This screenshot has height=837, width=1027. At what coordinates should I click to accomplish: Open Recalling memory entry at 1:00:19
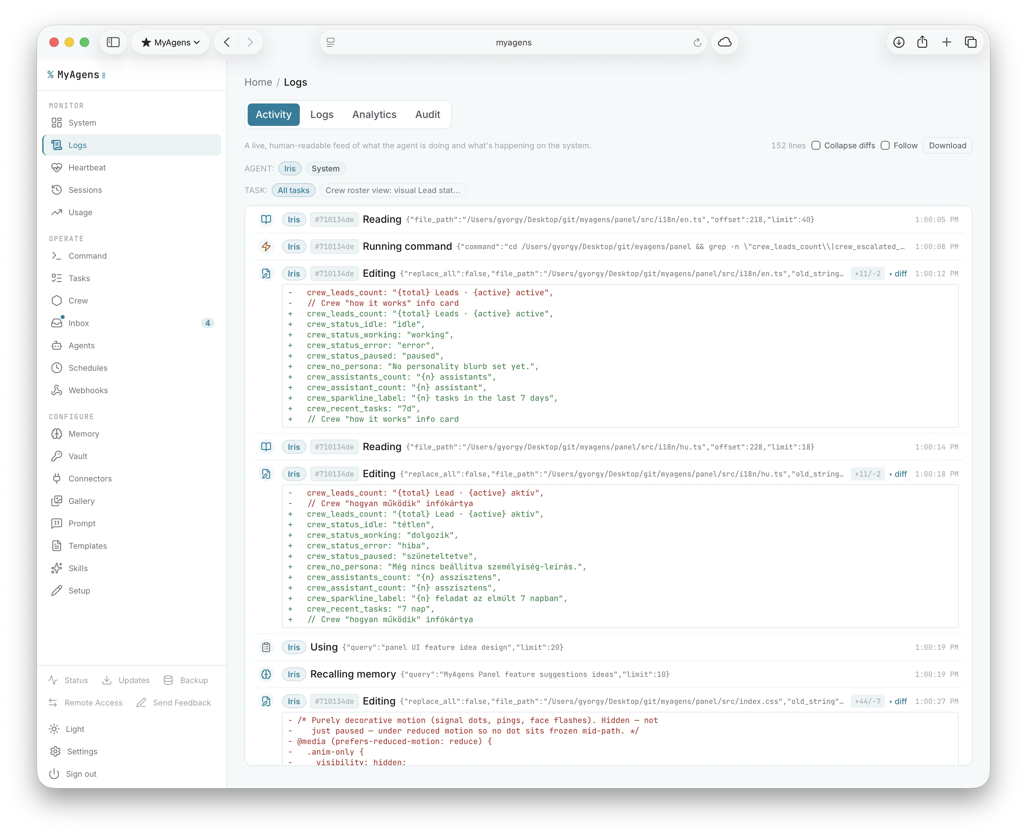click(608, 675)
